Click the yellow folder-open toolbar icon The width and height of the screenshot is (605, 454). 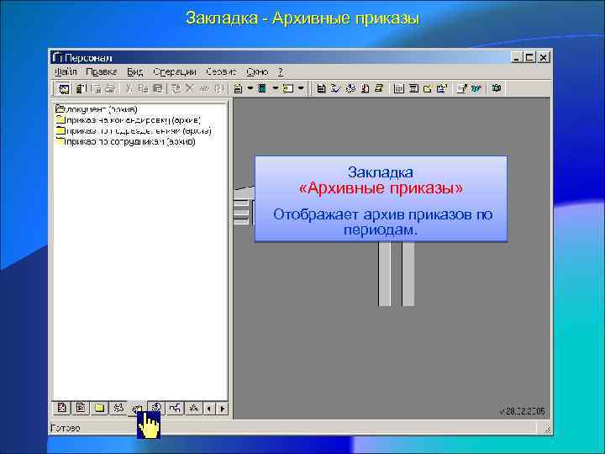click(x=428, y=89)
